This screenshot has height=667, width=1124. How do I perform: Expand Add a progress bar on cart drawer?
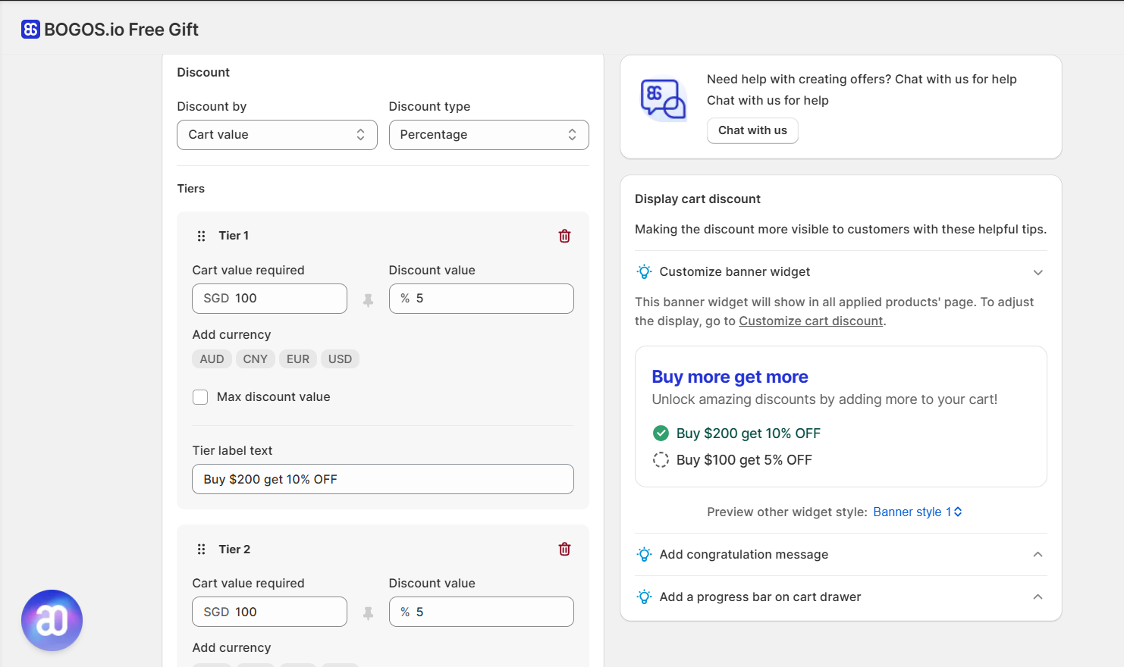click(x=1038, y=597)
